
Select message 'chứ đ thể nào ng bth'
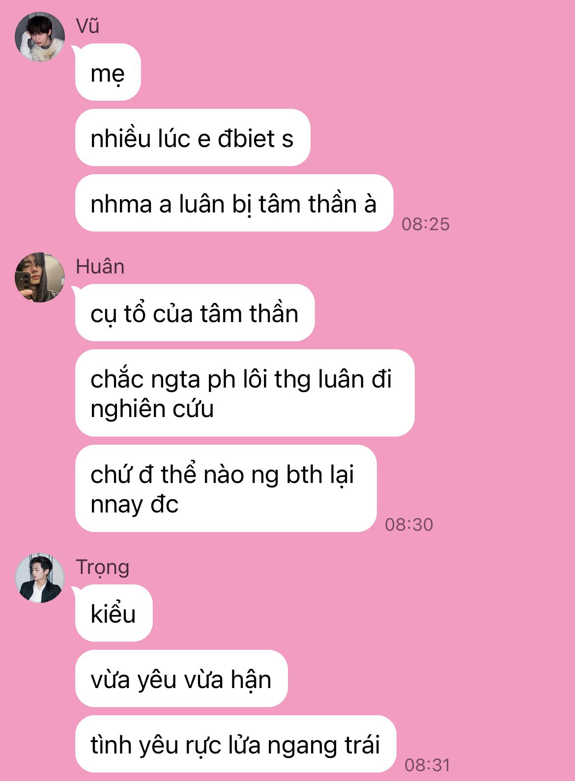point(226,488)
